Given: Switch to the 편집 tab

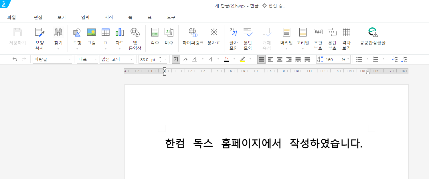Looking at the screenshot, I should pos(38,17).
